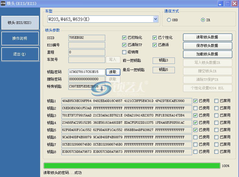Check 已禁用 for 钥匙2
Image resolution: width=239 pixels, height=177 pixels.
216,108
